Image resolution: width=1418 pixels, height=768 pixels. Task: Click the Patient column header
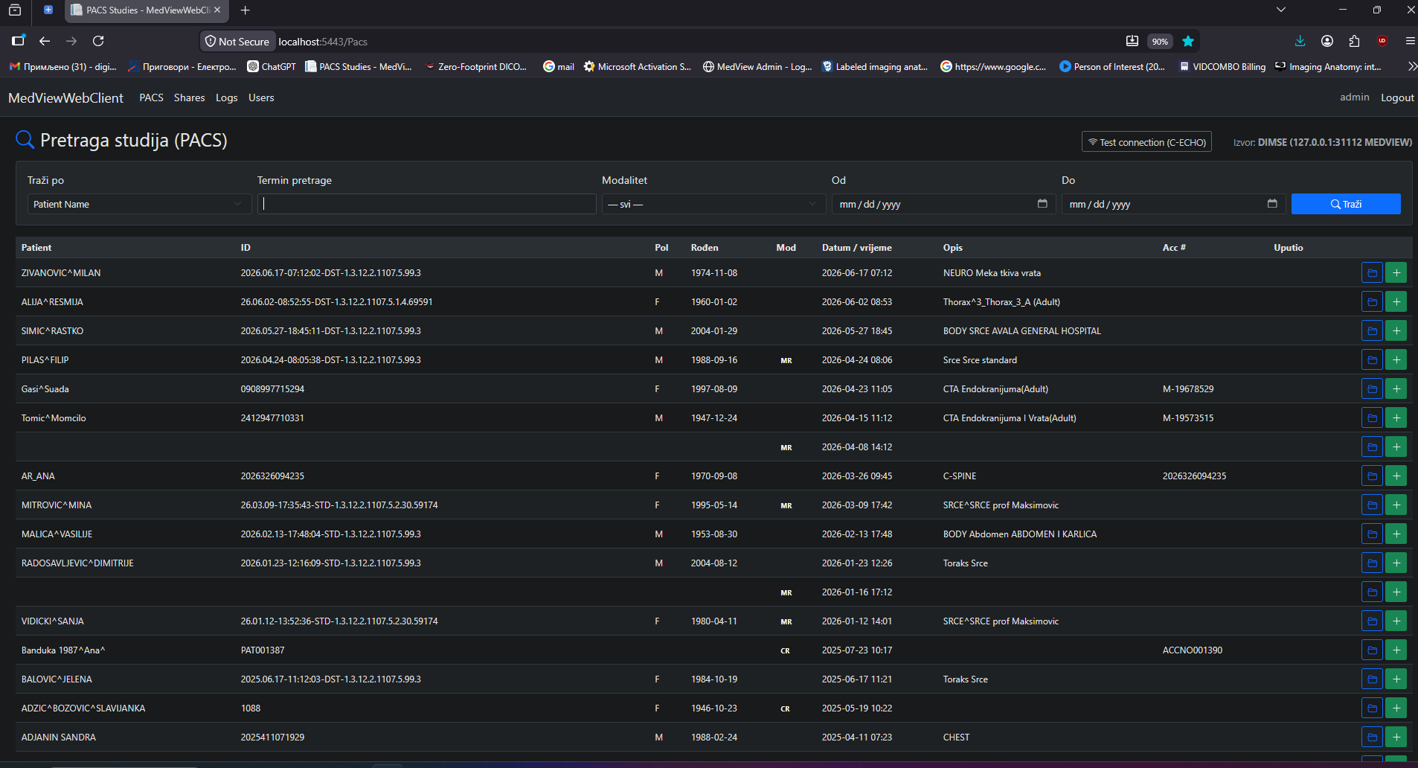pos(36,248)
